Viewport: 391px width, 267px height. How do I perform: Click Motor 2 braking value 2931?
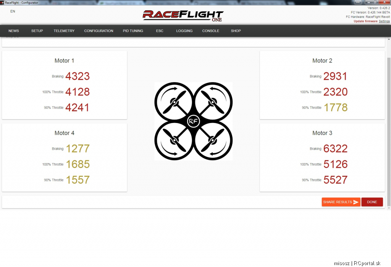pyautogui.click(x=335, y=76)
